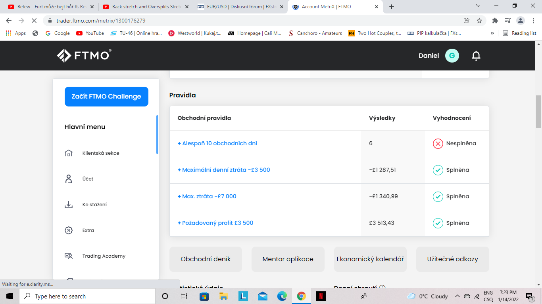Click Začít FTMO Challenge button

[x=106, y=97]
